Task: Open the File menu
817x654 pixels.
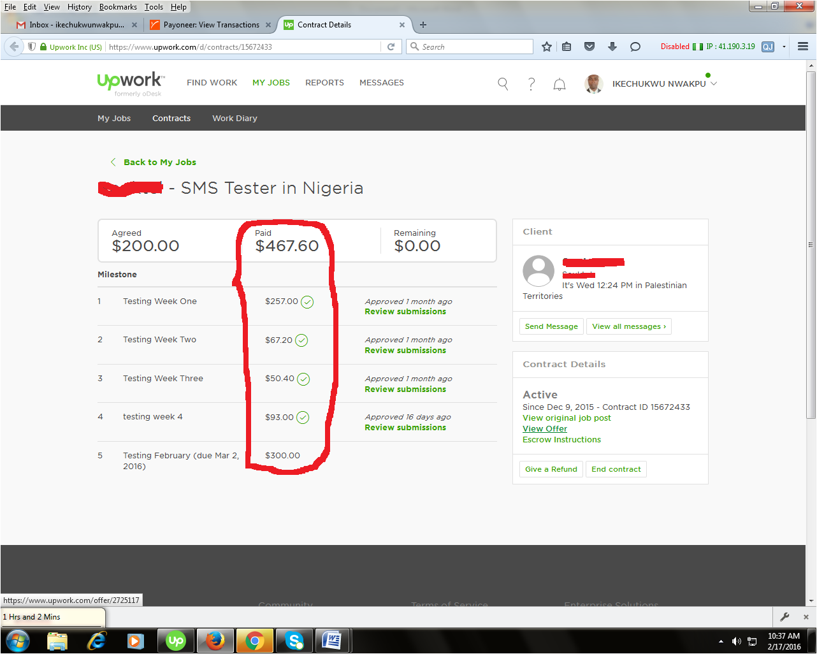Action: [10, 7]
